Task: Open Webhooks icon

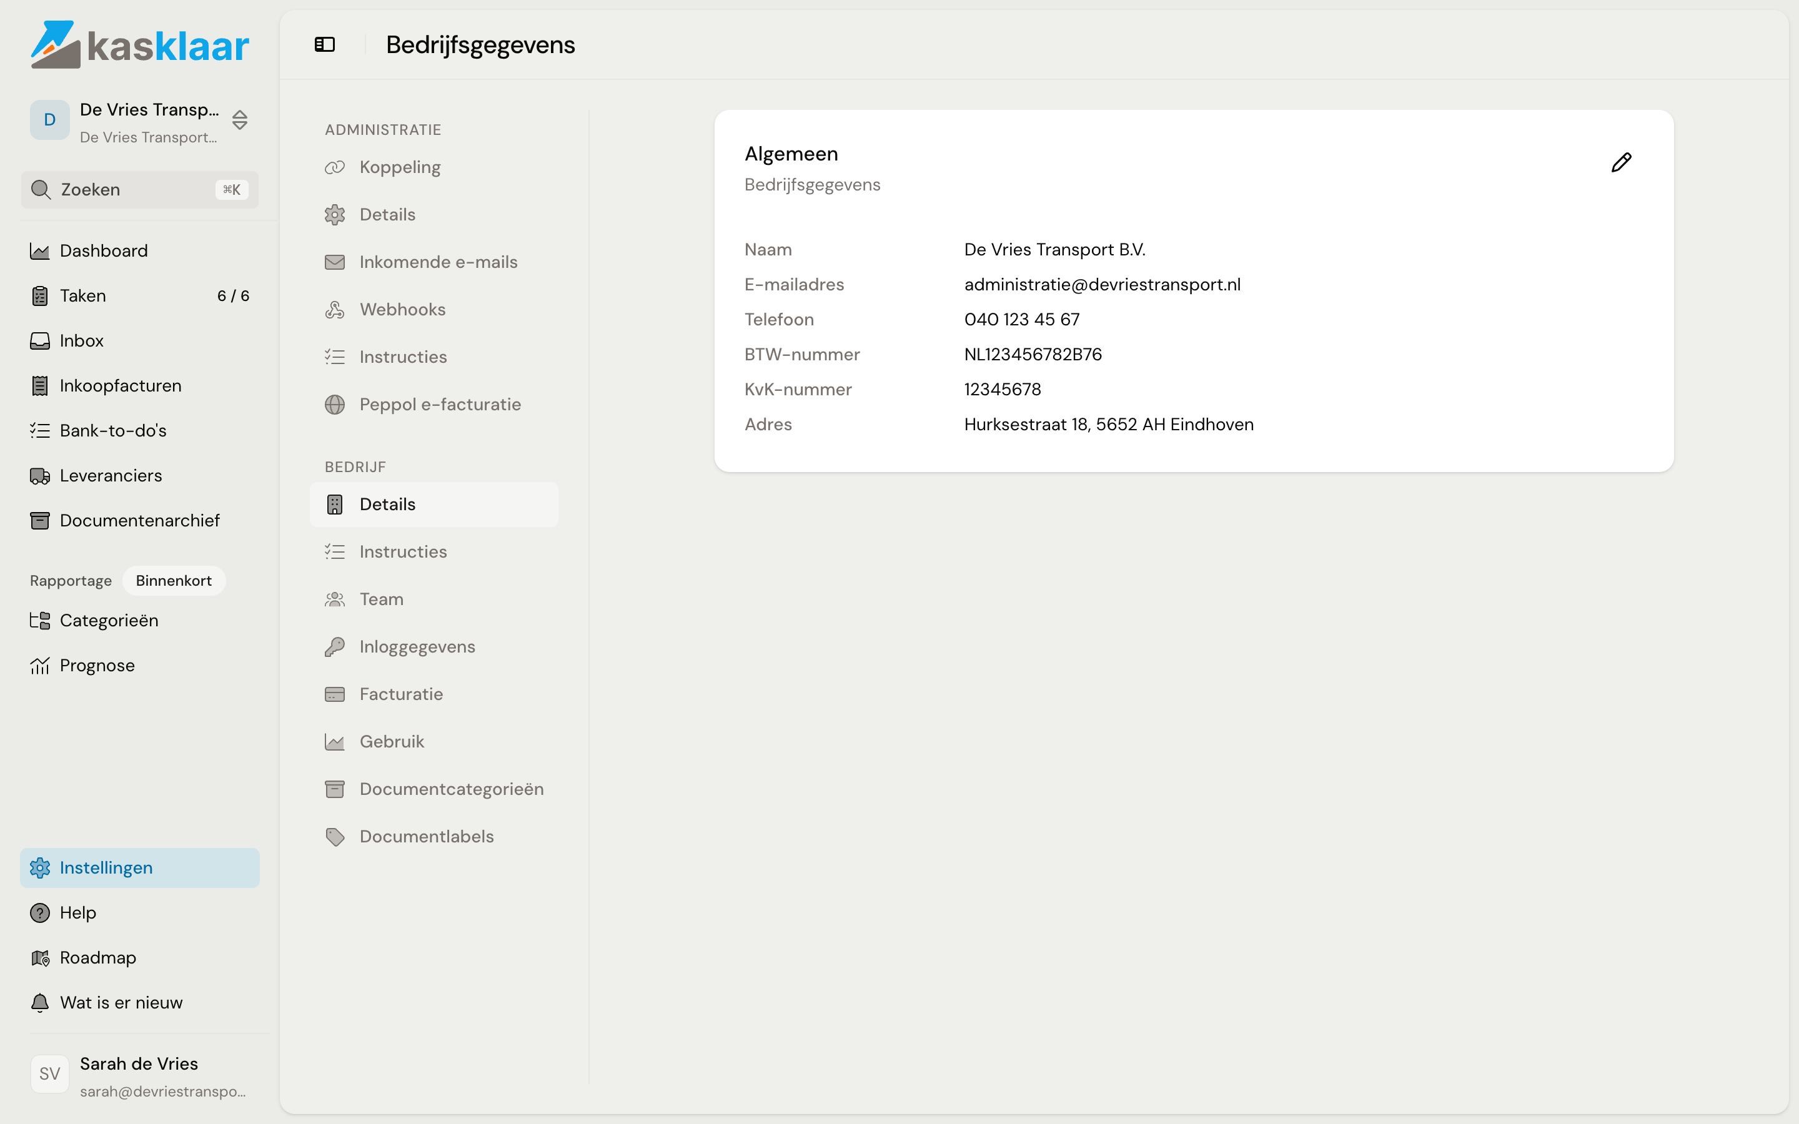Action: [x=335, y=310]
